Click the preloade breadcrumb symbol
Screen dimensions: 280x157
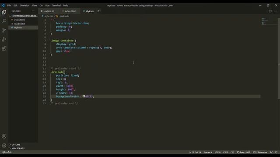[64, 16]
